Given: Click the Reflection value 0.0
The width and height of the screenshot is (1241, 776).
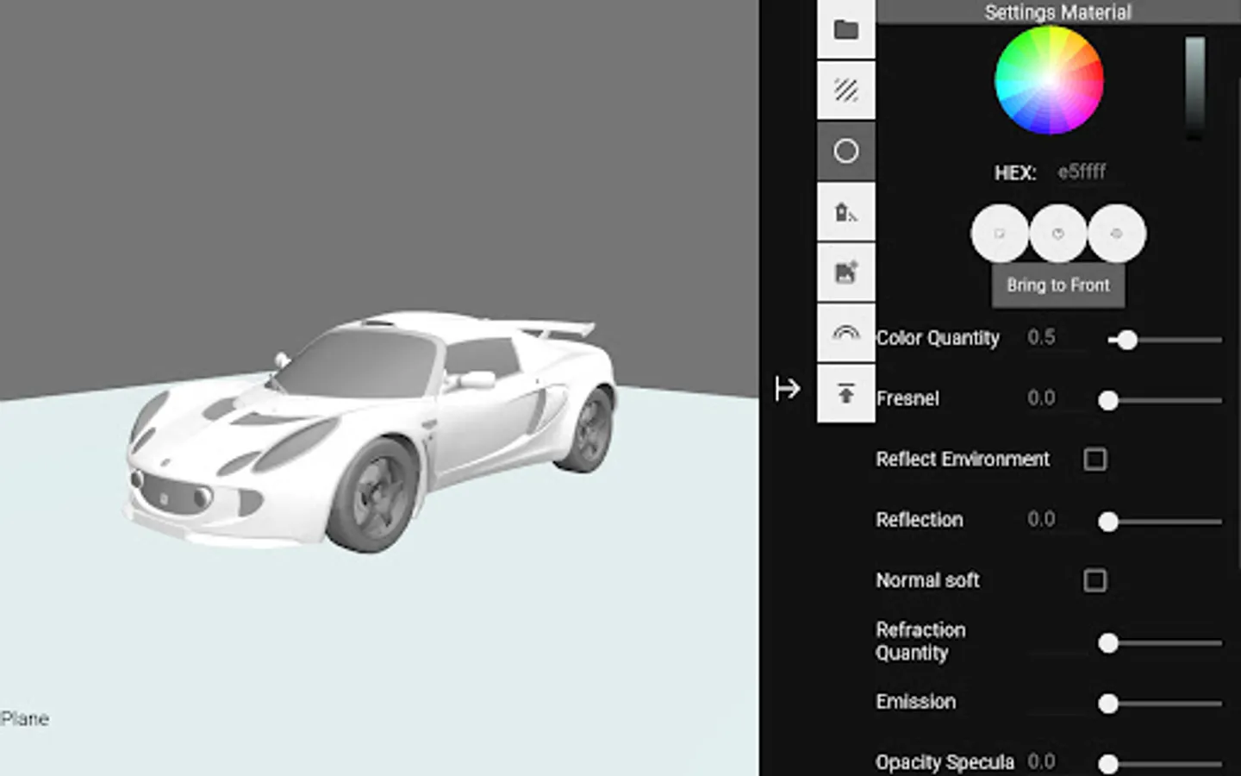Looking at the screenshot, I should click(1041, 519).
